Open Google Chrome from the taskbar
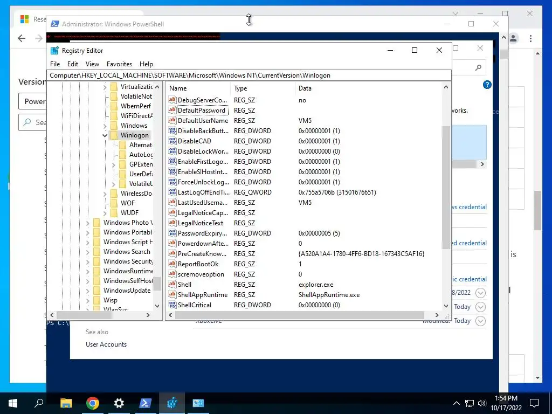This screenshot has height=414, width=552. (93, 403)
